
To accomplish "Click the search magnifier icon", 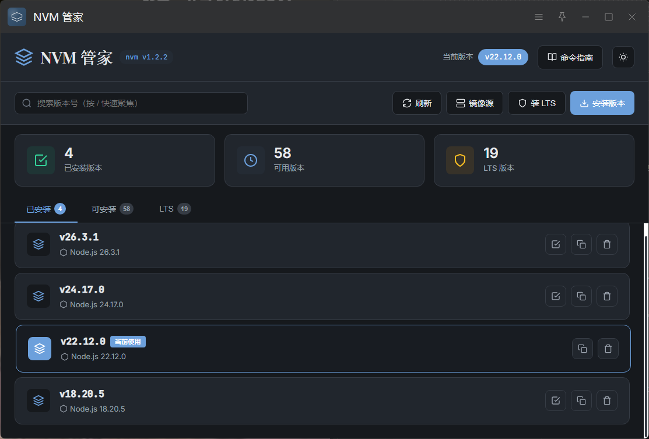I will 27,103.
